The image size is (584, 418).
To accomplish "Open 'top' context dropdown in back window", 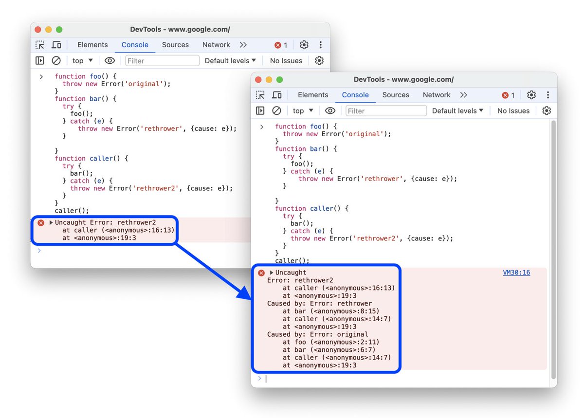I will (83, 61).
